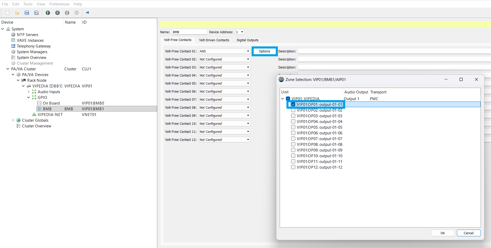The height and width of the screenshot is (248, 491).
Task: Click the Save As floppy-with-pencil icon
Action: click(36, 13)
